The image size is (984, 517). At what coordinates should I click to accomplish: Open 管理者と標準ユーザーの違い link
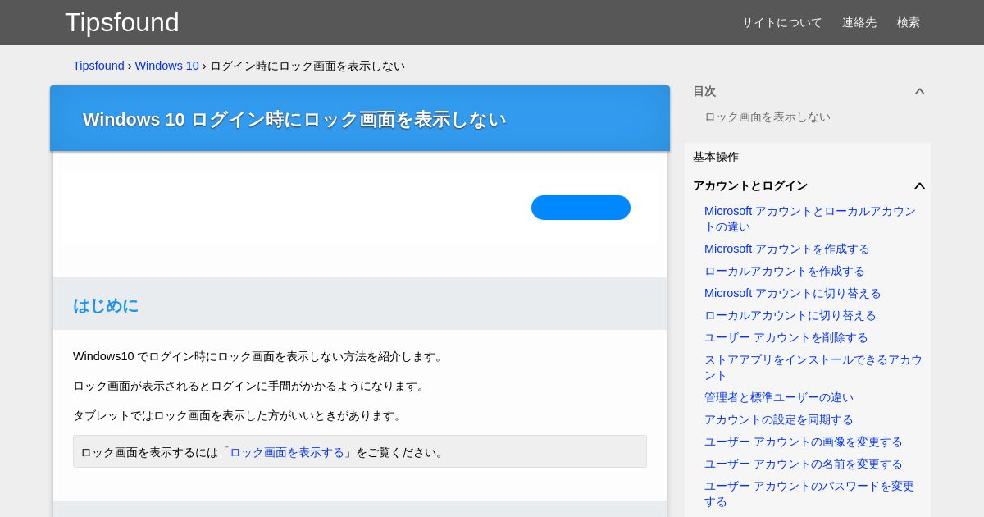coord(779,397)
